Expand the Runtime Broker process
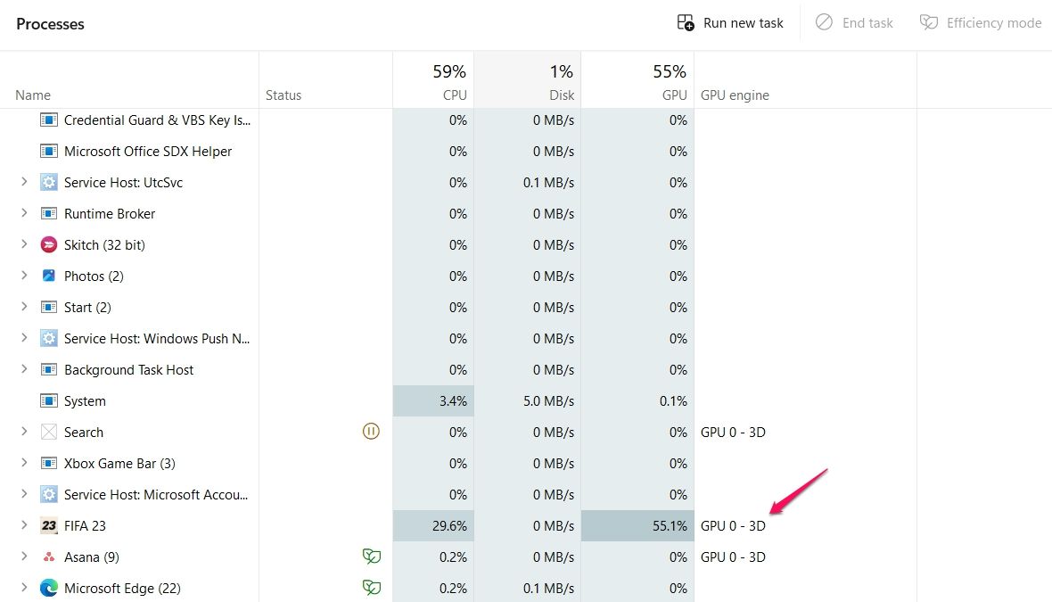 pos(24,213)
